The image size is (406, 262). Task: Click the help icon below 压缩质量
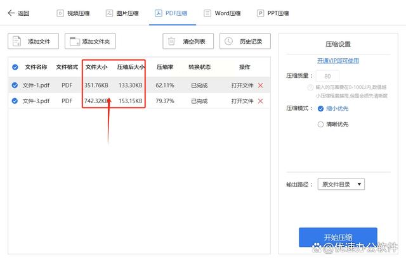tap(310, 87)
